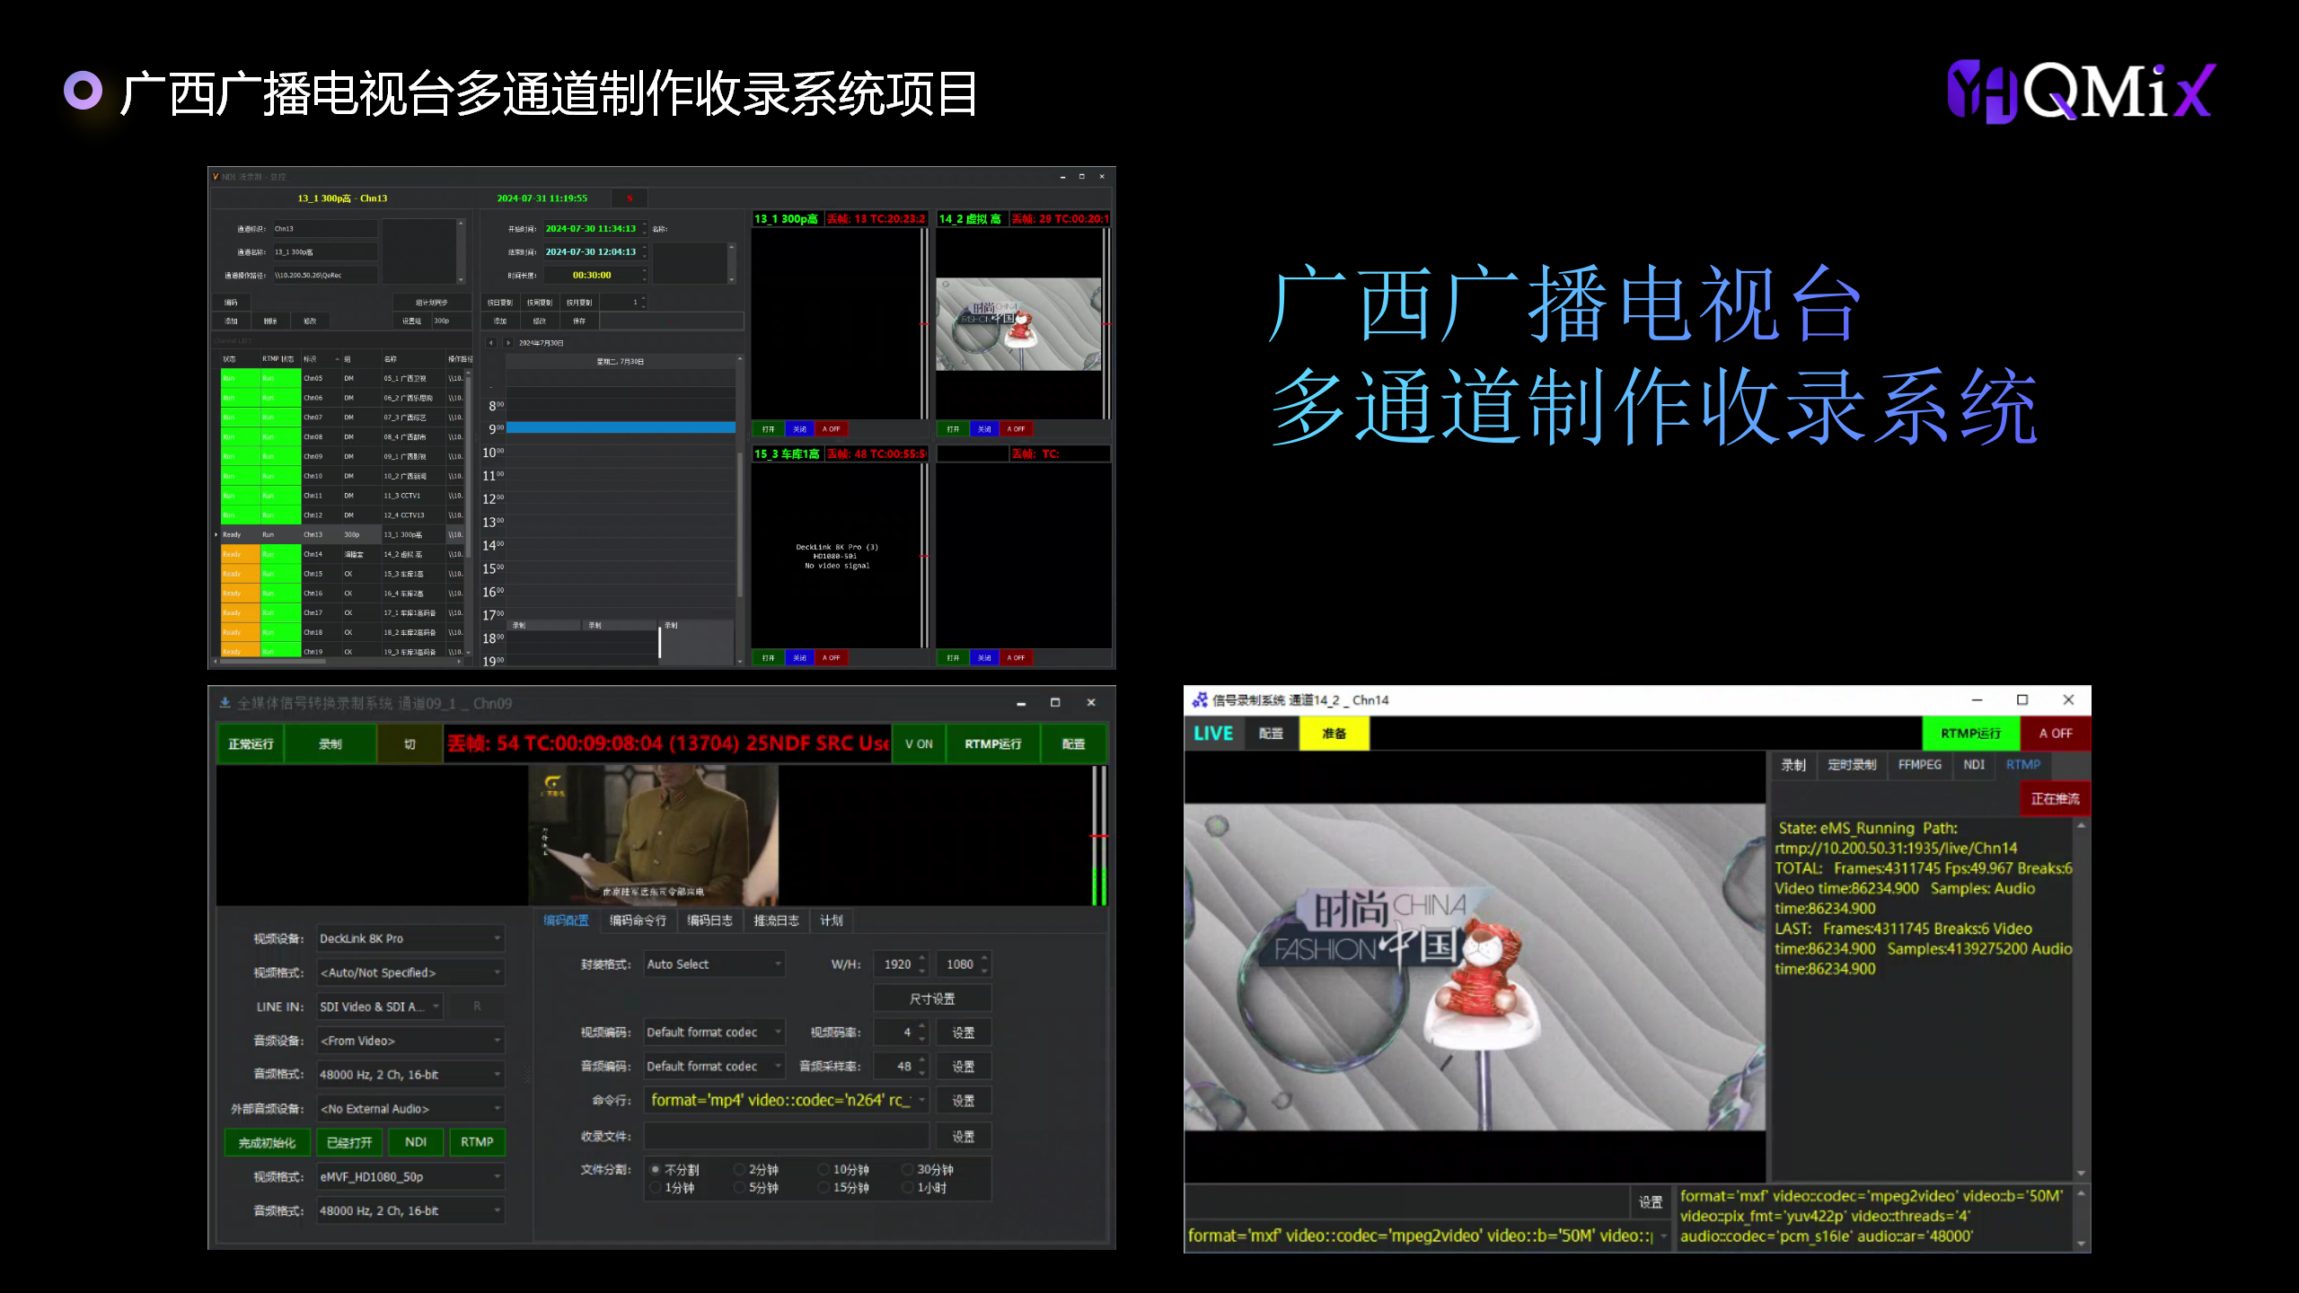Click the green RTMP运行 button in Chn14 window
The image size is (2299, 1293).
point(1970,733)
